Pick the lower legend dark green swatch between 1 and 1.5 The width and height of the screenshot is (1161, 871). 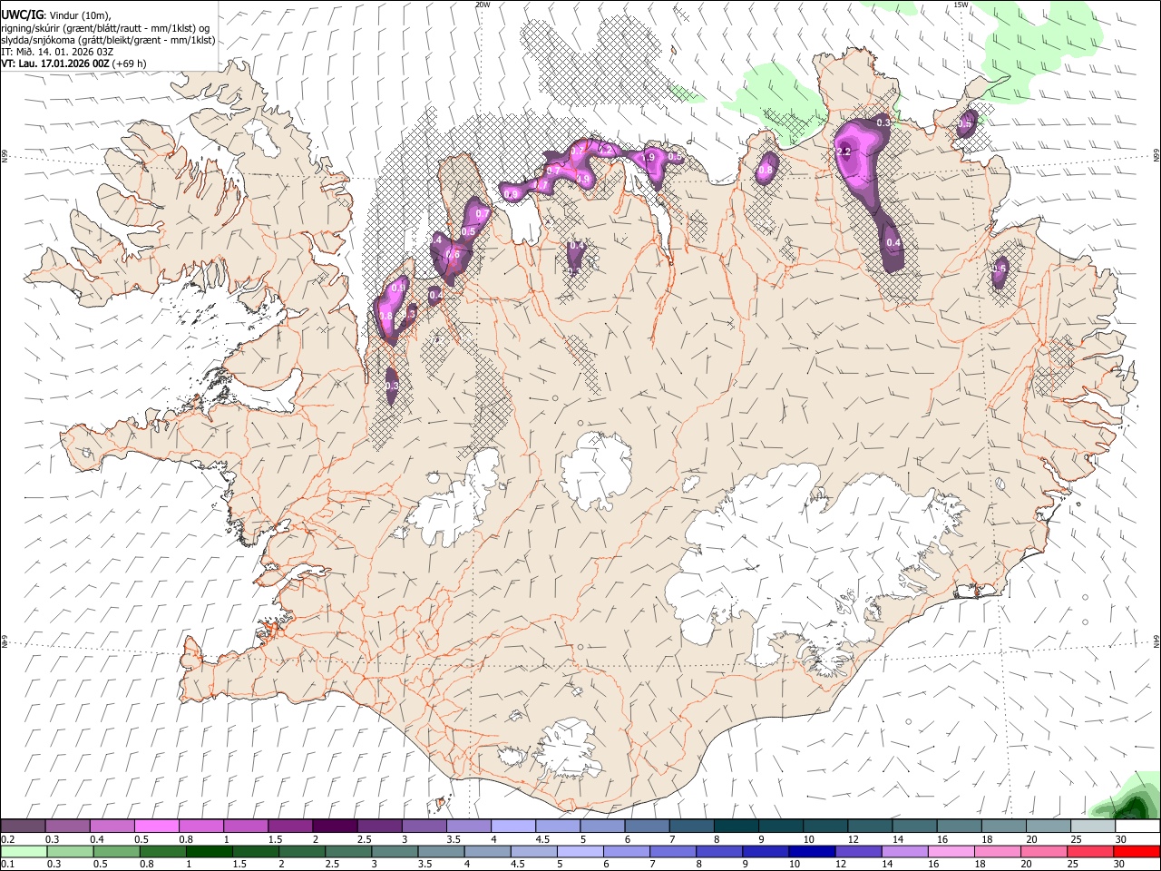point(209,851)
